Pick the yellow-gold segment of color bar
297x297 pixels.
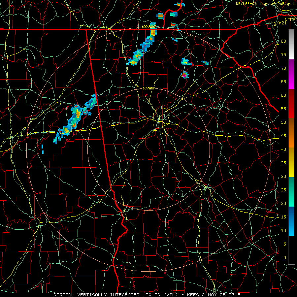tap(291, 162)
